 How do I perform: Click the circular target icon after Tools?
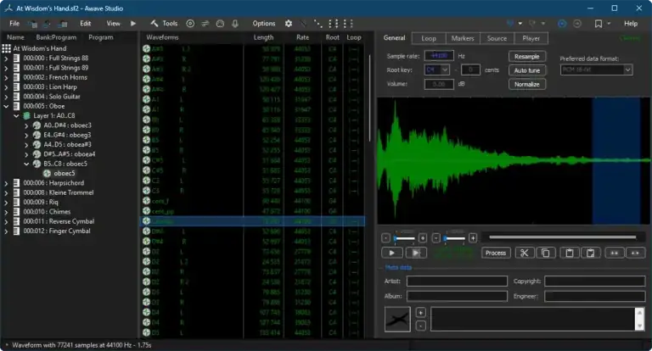190,24
